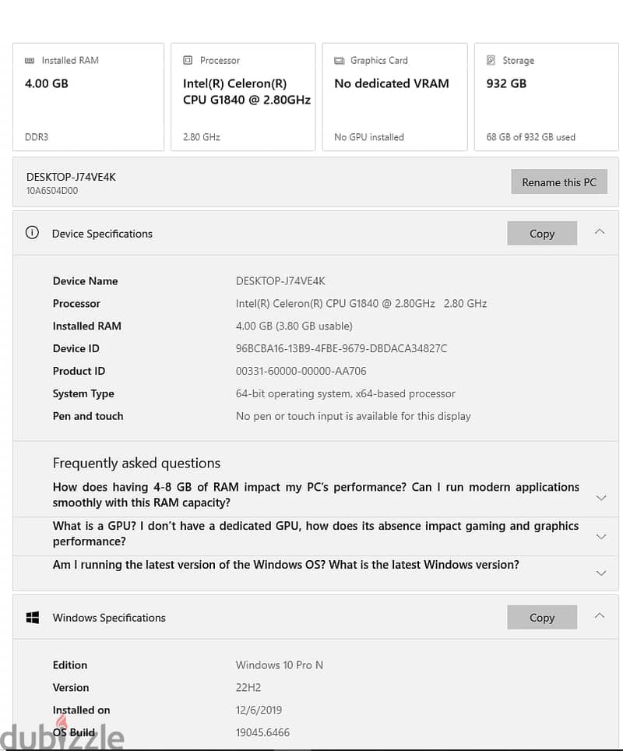Select the Device ID value text
The width and height of the screenshot is (623, 751).
pos(341,348)
